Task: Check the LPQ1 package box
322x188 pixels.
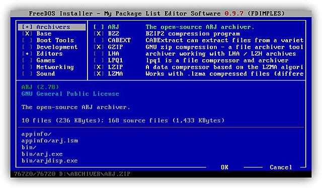Action: [99, 60]
